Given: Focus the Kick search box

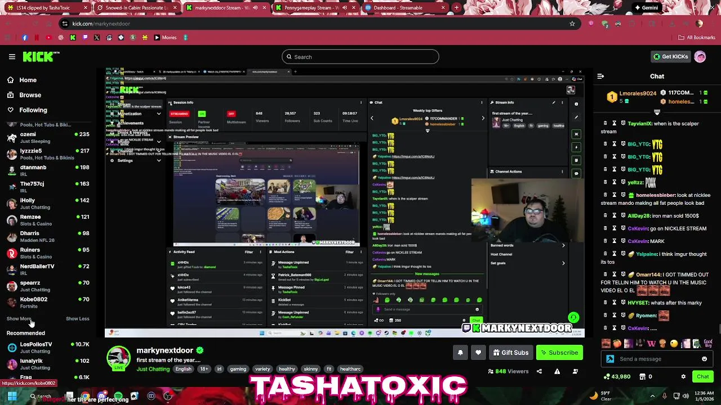Looking at the screenshot, I should pos(360,57).
